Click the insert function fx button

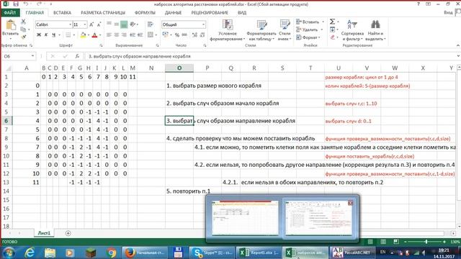pos(77,56)
